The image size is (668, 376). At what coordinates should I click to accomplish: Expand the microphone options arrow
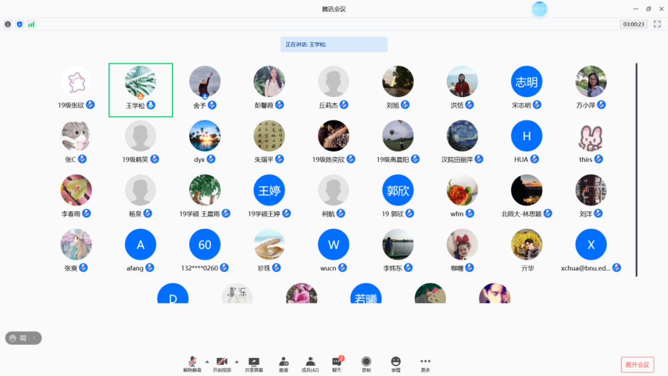click(207, 361)
